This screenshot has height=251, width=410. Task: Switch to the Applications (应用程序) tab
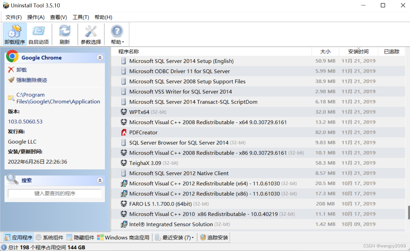tap(19, 237)
